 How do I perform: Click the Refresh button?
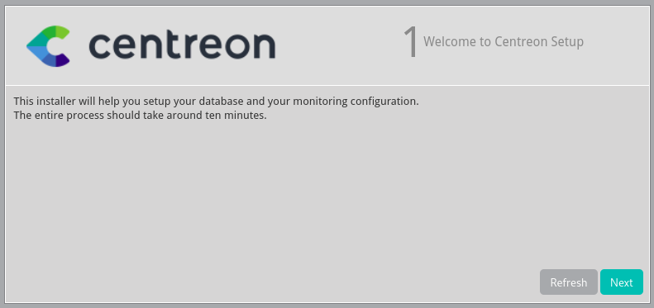click(x=569, y=282)
